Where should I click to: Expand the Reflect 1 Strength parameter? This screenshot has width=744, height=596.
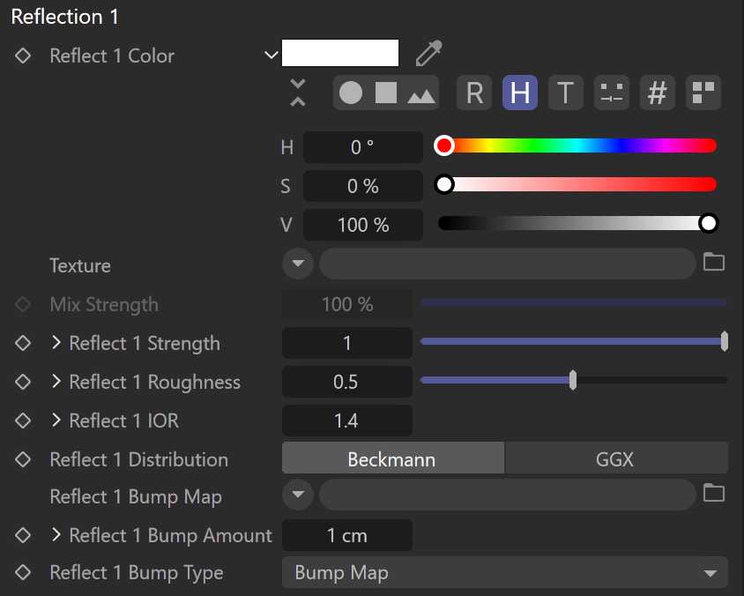pyautogui.click(x=56, y=343)
